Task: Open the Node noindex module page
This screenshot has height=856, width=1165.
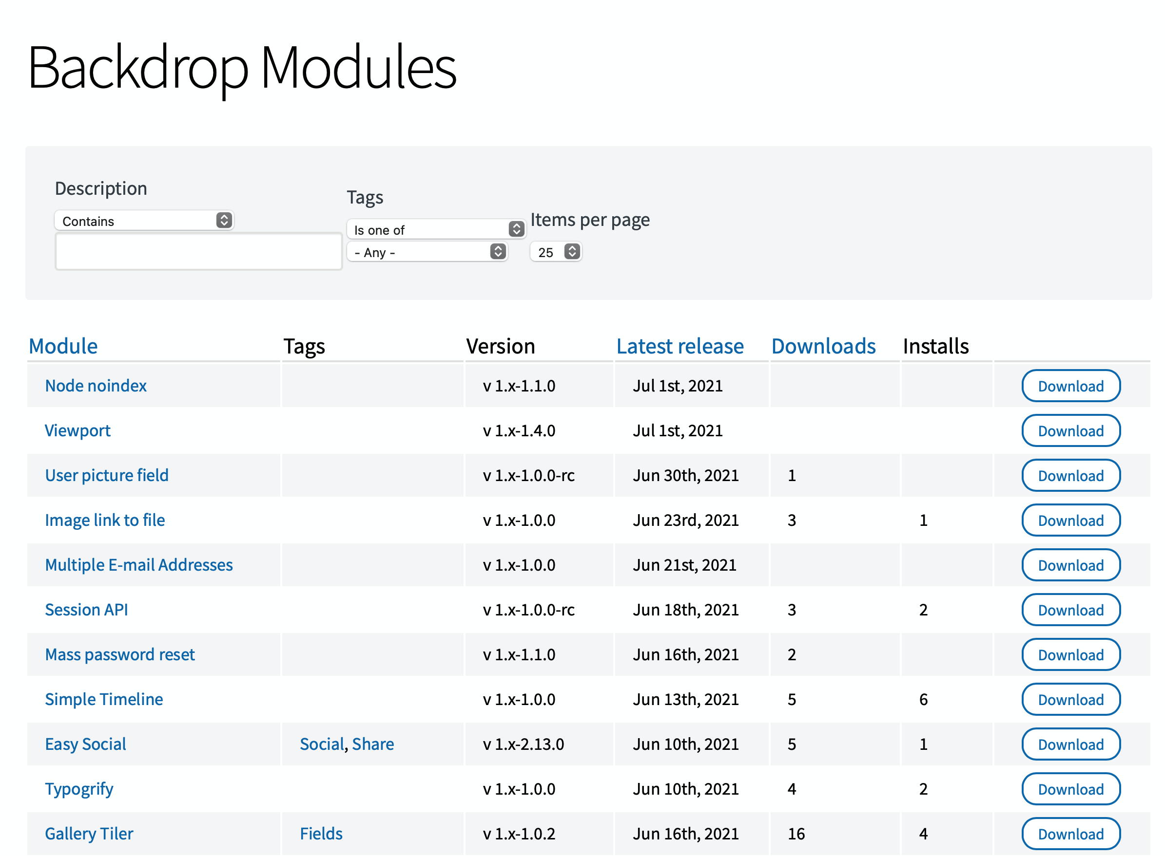Action: pos(96,386)
